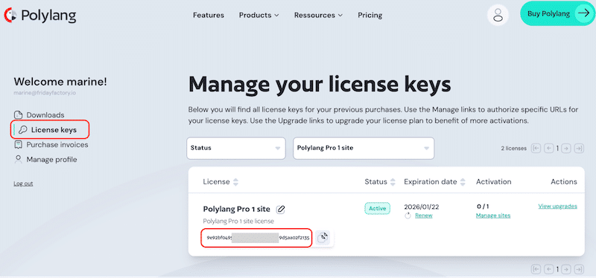This screenshot has height=278, width=596.
Task: Go to previous page in bottom pagination
Action: 548,269
